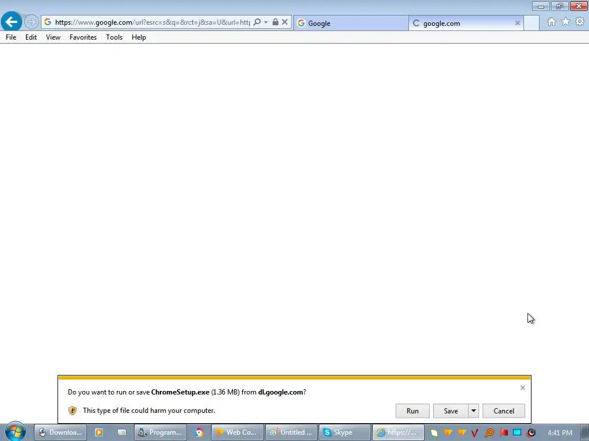The height and width of the screenshot is (441, 589).
Task: Click the 4:41 PM system clock
Action: tap(560, 433)
